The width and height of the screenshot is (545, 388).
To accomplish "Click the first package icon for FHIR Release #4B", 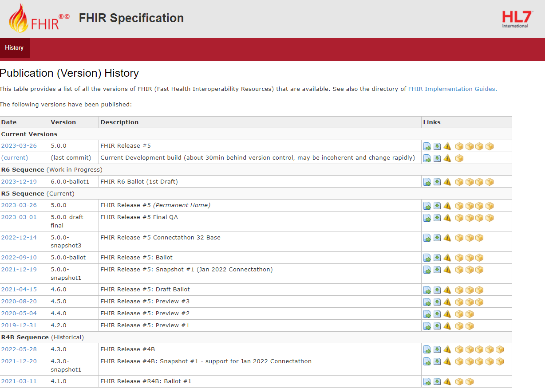I will 459,349.
